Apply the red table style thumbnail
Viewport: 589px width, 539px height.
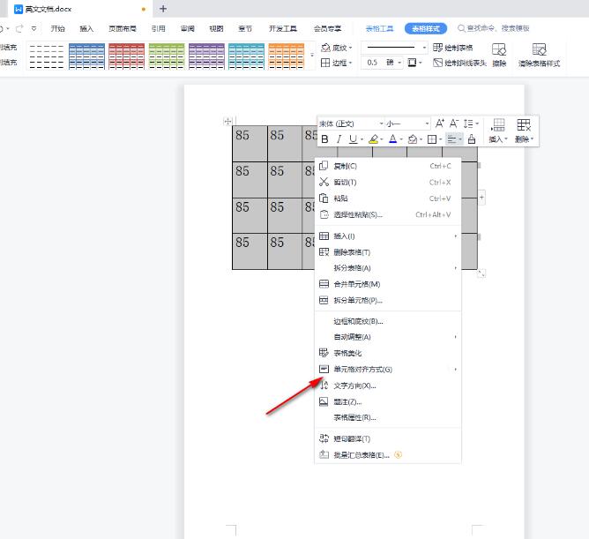[127, 56]
